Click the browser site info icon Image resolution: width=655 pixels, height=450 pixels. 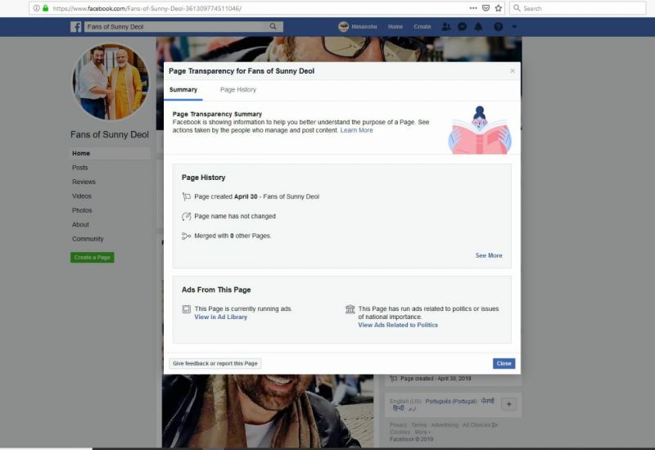36,8
